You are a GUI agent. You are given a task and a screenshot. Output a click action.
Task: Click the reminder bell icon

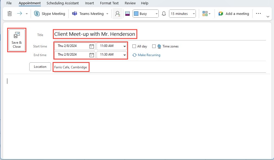pos(164,14)
